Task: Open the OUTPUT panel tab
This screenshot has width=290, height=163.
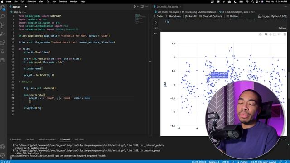Action: (x=30, y=139)
